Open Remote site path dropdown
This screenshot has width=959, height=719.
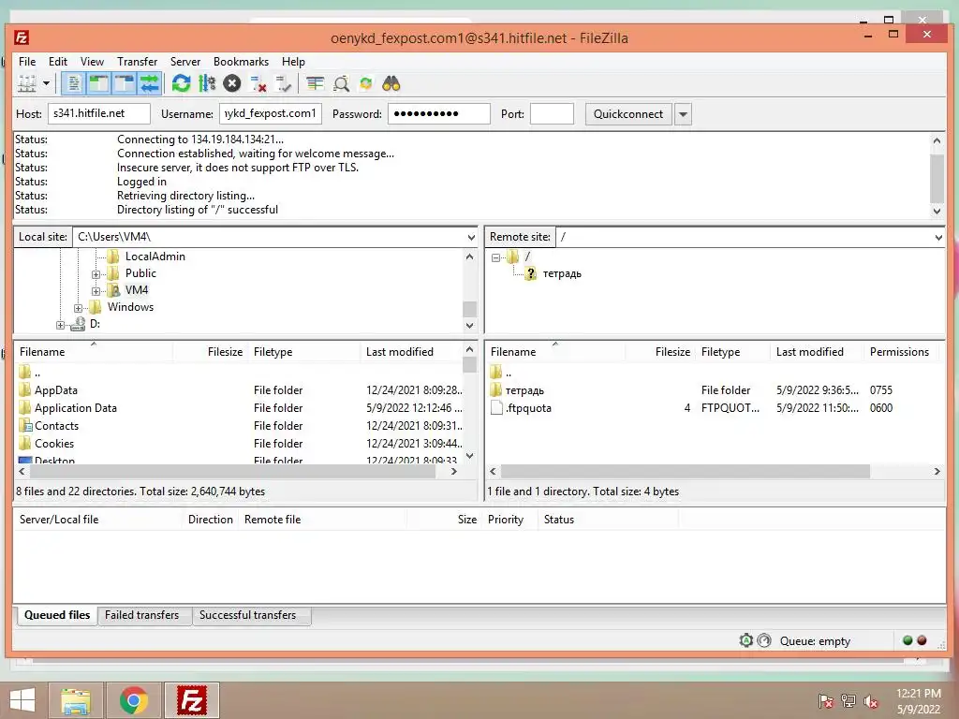click(938, 237)
